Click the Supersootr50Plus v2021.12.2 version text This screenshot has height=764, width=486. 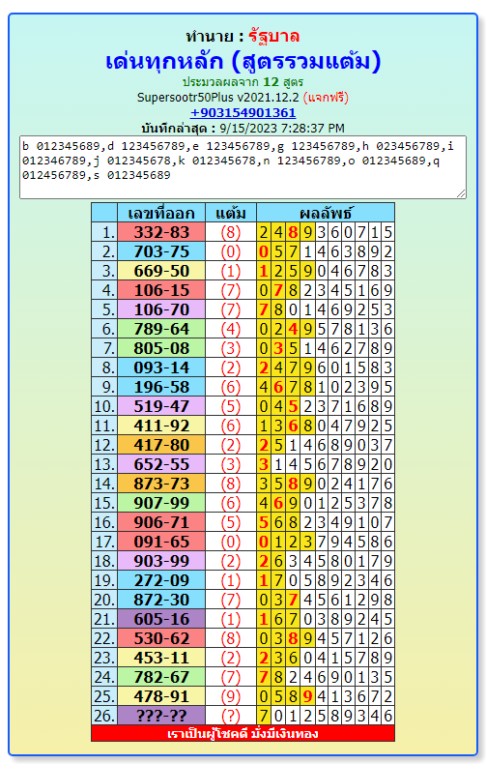click(217, 97)
